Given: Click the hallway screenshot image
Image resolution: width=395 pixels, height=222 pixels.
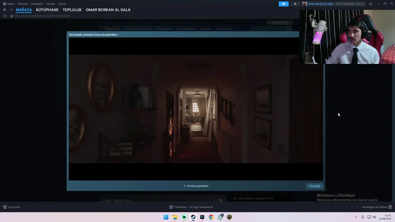Looking at the screenshot, I should pyautogui.click(x=196, y=109).
